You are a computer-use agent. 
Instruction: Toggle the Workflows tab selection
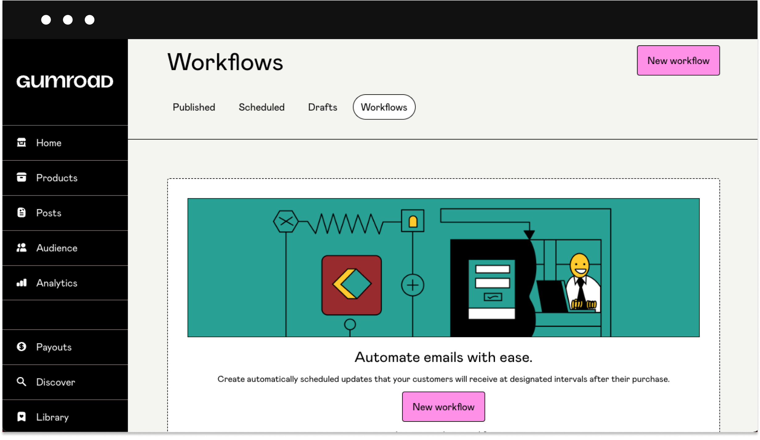pyautogui.click(x=384, y=107)
